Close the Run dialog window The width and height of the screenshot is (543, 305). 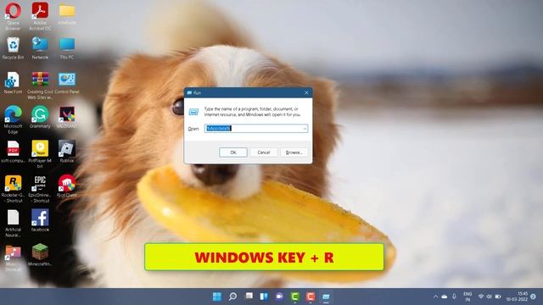coord(306,92)
